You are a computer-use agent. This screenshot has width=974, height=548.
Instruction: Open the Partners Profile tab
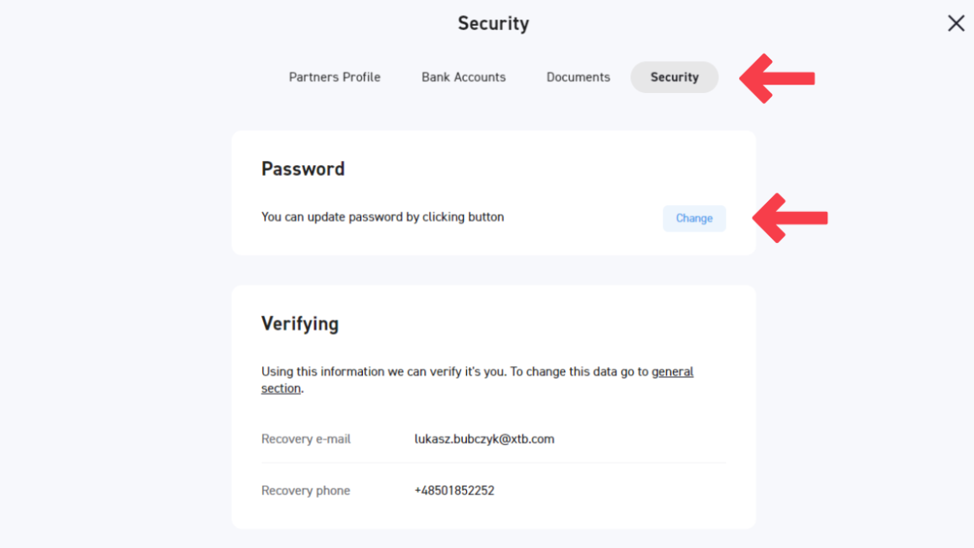[334, 77]
